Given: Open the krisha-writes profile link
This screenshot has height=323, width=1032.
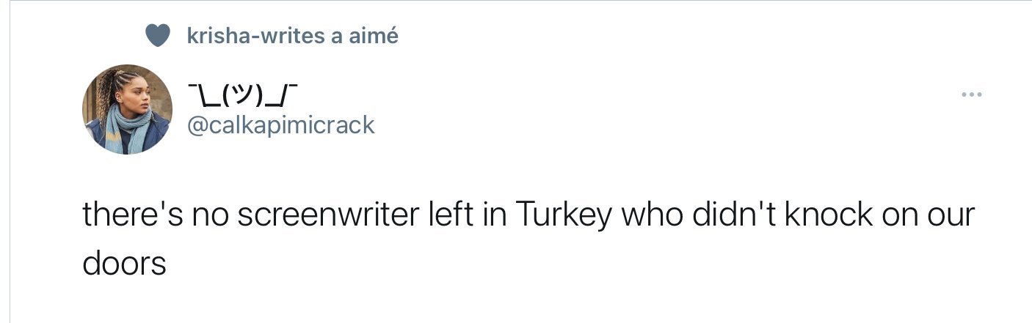Looking at the screenshot, I should tap(255, 35).
